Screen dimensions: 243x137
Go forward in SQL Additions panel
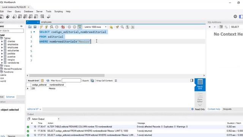[x=215, y=27]
